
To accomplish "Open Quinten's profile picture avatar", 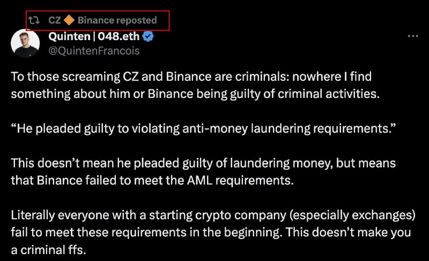I will 25,43.
